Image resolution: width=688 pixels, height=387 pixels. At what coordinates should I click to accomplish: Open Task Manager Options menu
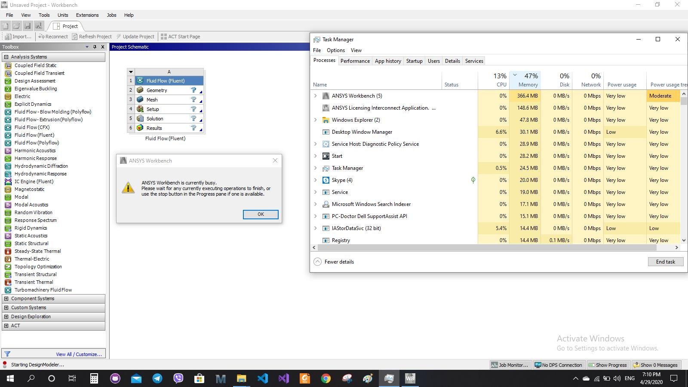tap(335, 50)
